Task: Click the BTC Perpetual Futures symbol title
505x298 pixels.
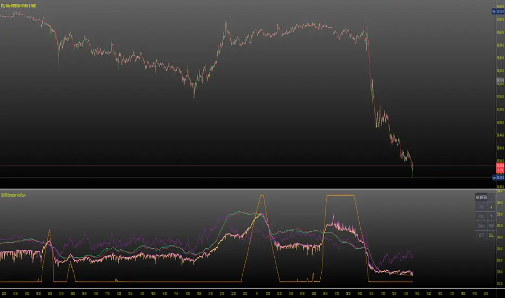Action: (x=18, y=6)
